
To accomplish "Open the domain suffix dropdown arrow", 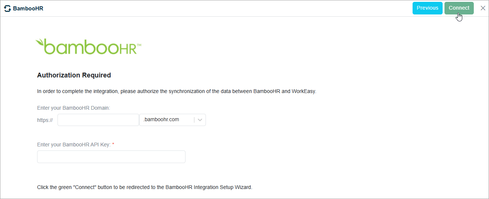I will point(200,120).
